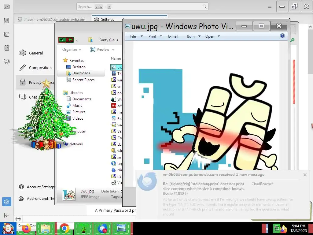Click the Thunderbird logo in notification
Screen dimensions: 313x235
click(x=147, y=181)
